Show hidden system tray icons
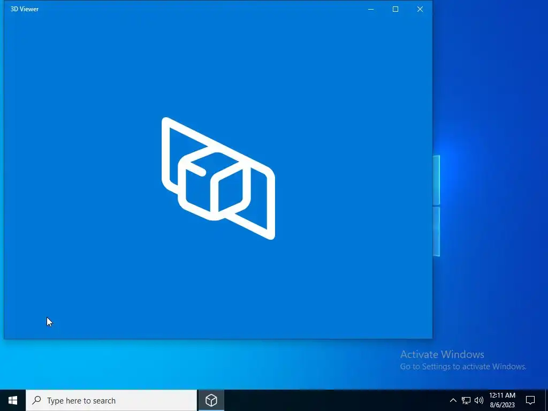Screen dimensions: 548x411 (x=453, y=400)
